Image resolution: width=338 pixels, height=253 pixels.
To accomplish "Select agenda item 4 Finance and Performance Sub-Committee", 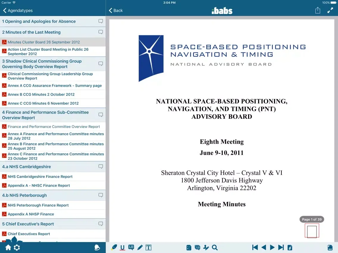I will [53, 115].
